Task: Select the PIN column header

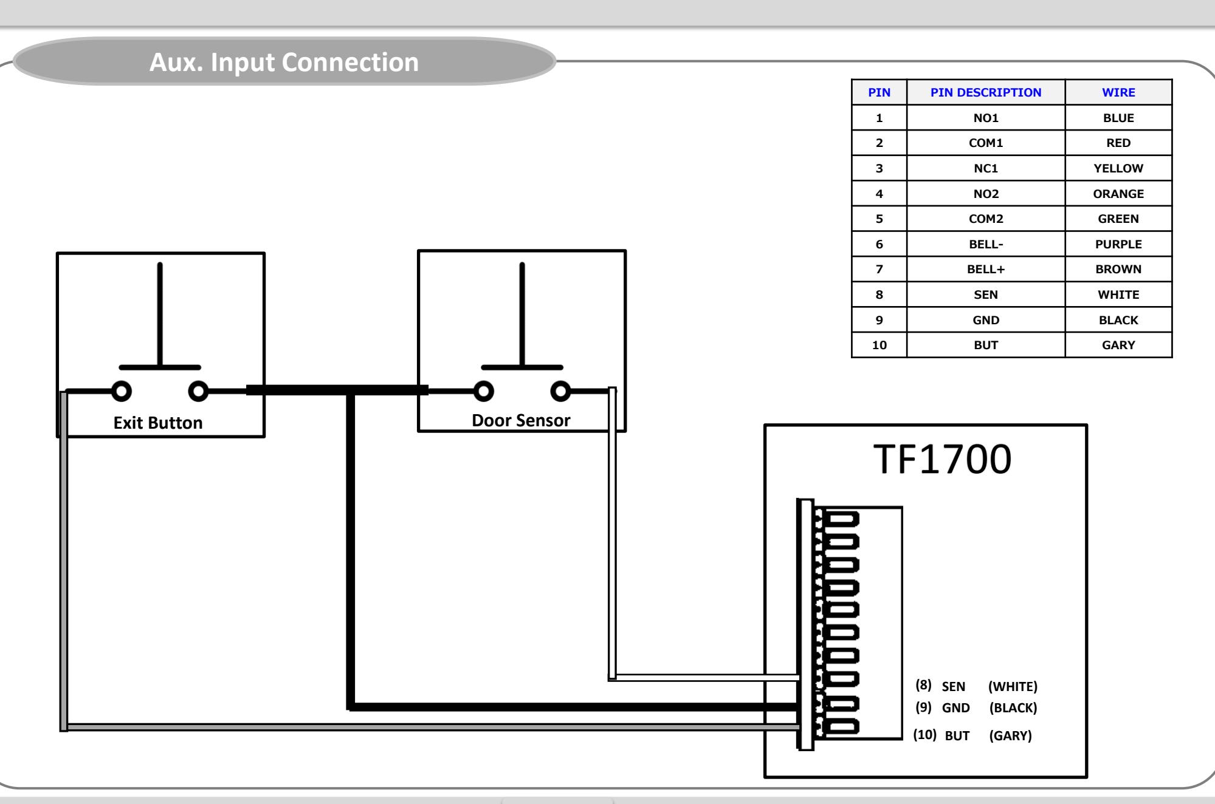Action: tap(879, 92)
